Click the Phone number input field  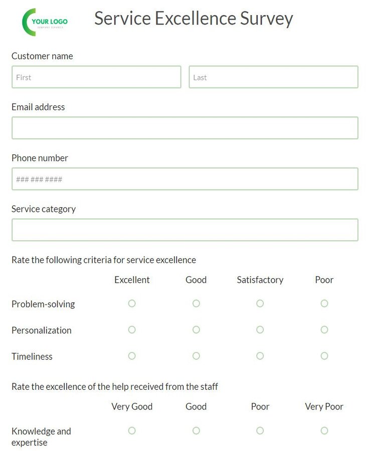point(185,179)
